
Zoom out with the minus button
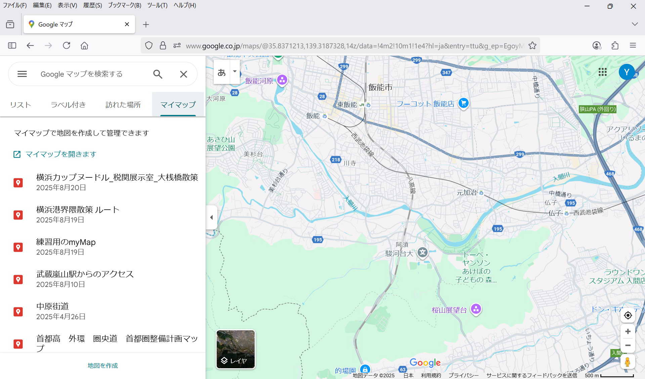(x=628, y=345)
